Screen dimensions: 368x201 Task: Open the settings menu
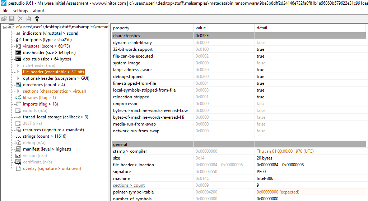[21, 11]
